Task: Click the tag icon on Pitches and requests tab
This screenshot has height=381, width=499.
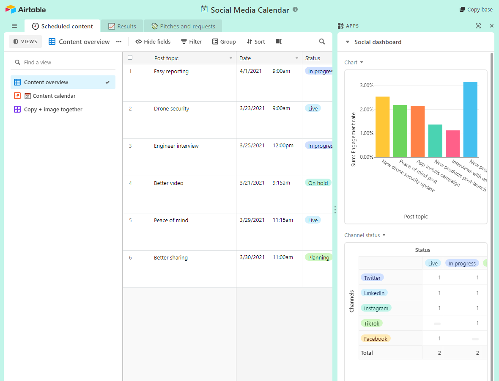Action: click(x=154, y=26)
